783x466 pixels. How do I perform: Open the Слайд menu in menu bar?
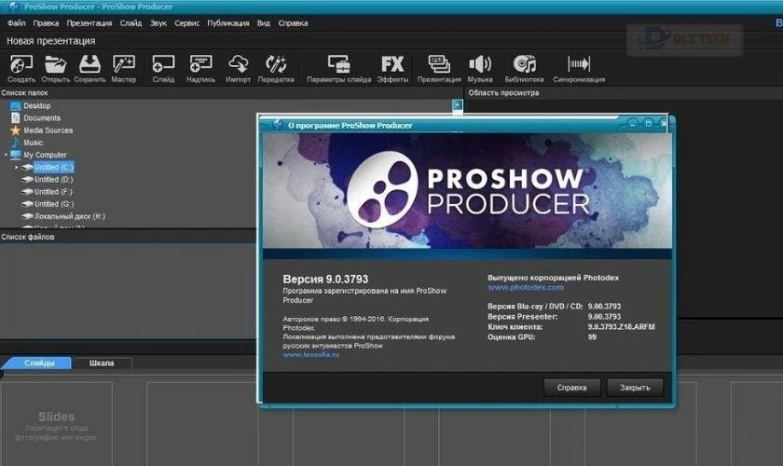[130, 23]
